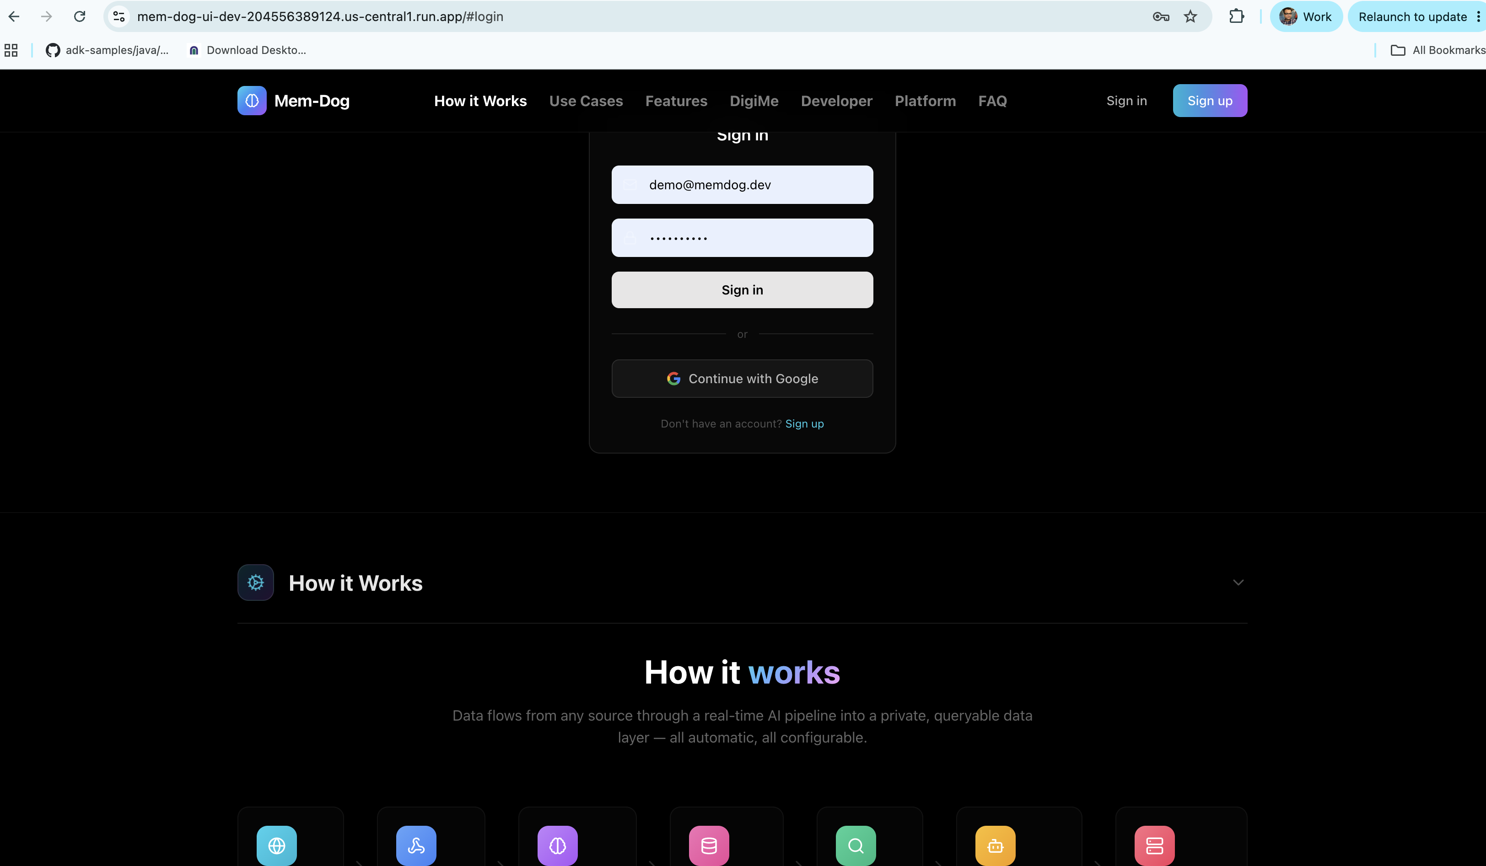The width and height of the screenshot is (1486, 866).
Task: Open How it Works nav item
Action: (x=480, y=101)
